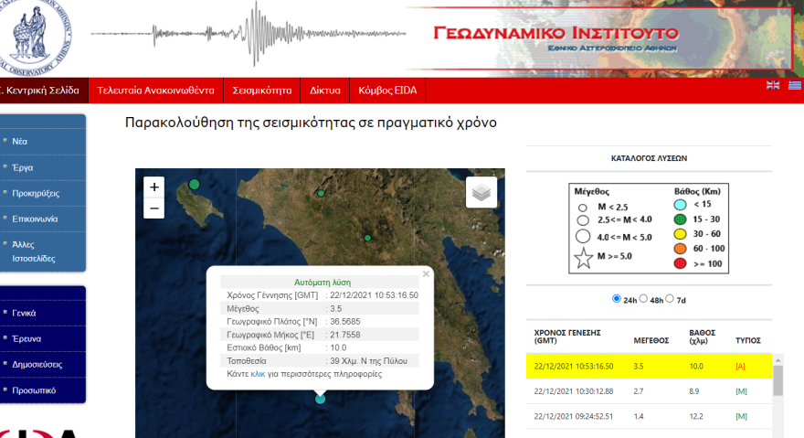The height and width of the screenshot is (438, 804).
Task: Open Δημοσιεύσεις in the lower sidebar
Action: [37, 365]
